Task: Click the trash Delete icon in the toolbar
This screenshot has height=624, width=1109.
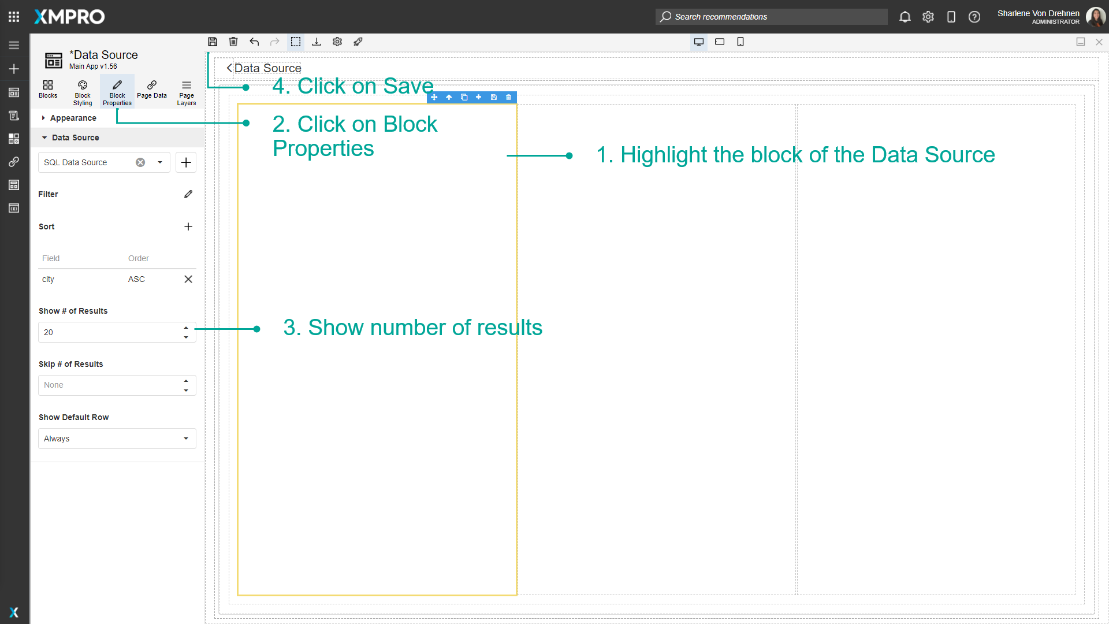Action: pyautogui.click(x=233, y=42)
